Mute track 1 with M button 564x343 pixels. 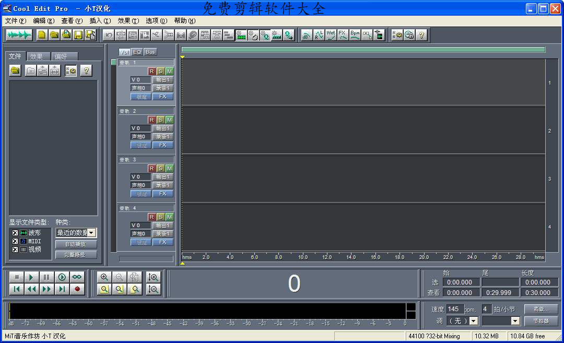(169, 71)
